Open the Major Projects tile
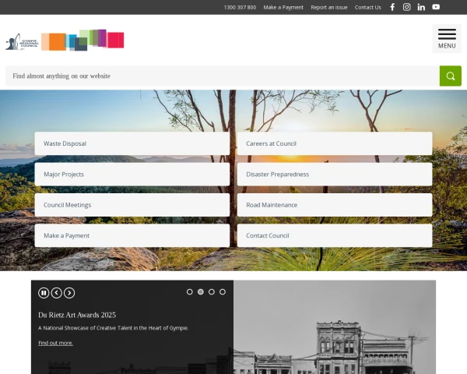Viewport: 467px width, 374px height. click(132, 175)
